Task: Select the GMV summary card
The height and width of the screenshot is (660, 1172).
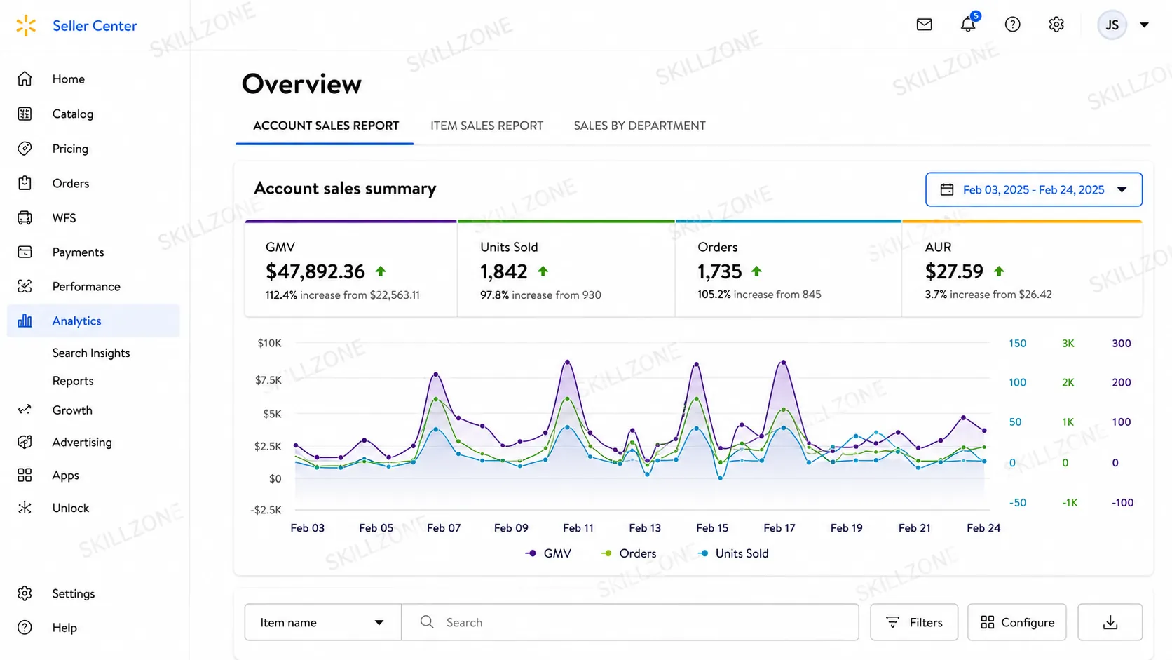Action: 351,269
